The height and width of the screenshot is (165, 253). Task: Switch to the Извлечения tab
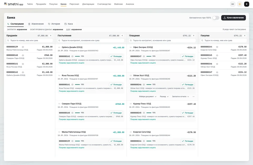pos(36,24)
